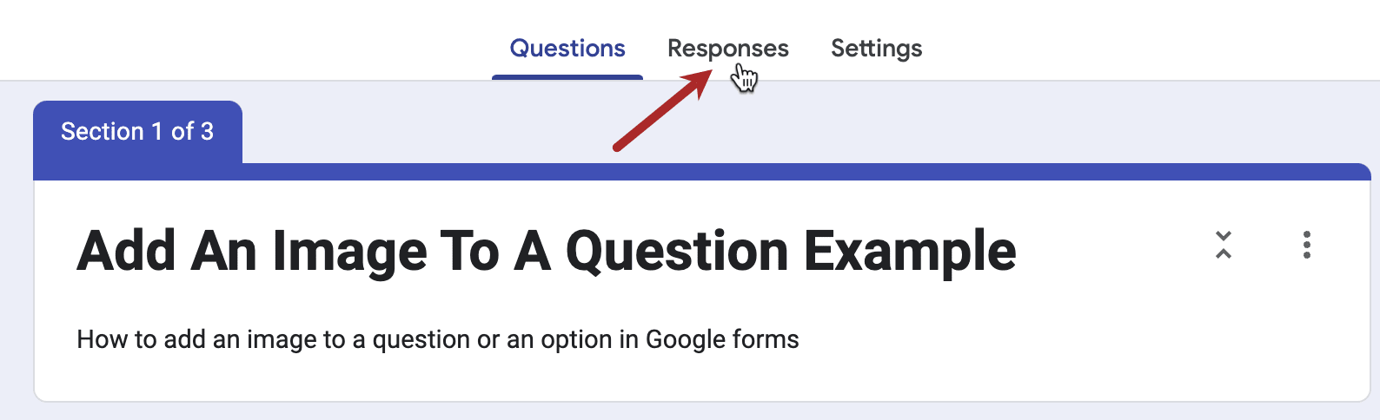Viewport: 1380px width, 420px height.
Task: Click the word "Question" in the form title
Action: tap(677, 252)
